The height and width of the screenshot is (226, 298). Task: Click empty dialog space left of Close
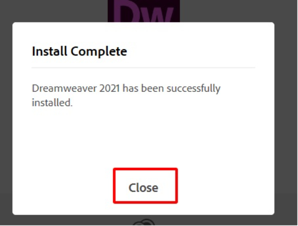[63, 186]
